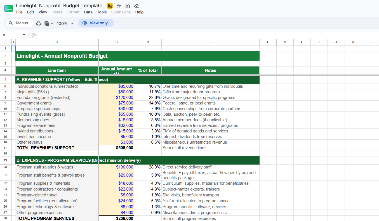
Task: Click 'FMV of donated goods and services' note
Action: point(210,131)
